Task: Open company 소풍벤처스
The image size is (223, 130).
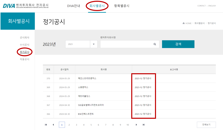Action: coord(83,87)
